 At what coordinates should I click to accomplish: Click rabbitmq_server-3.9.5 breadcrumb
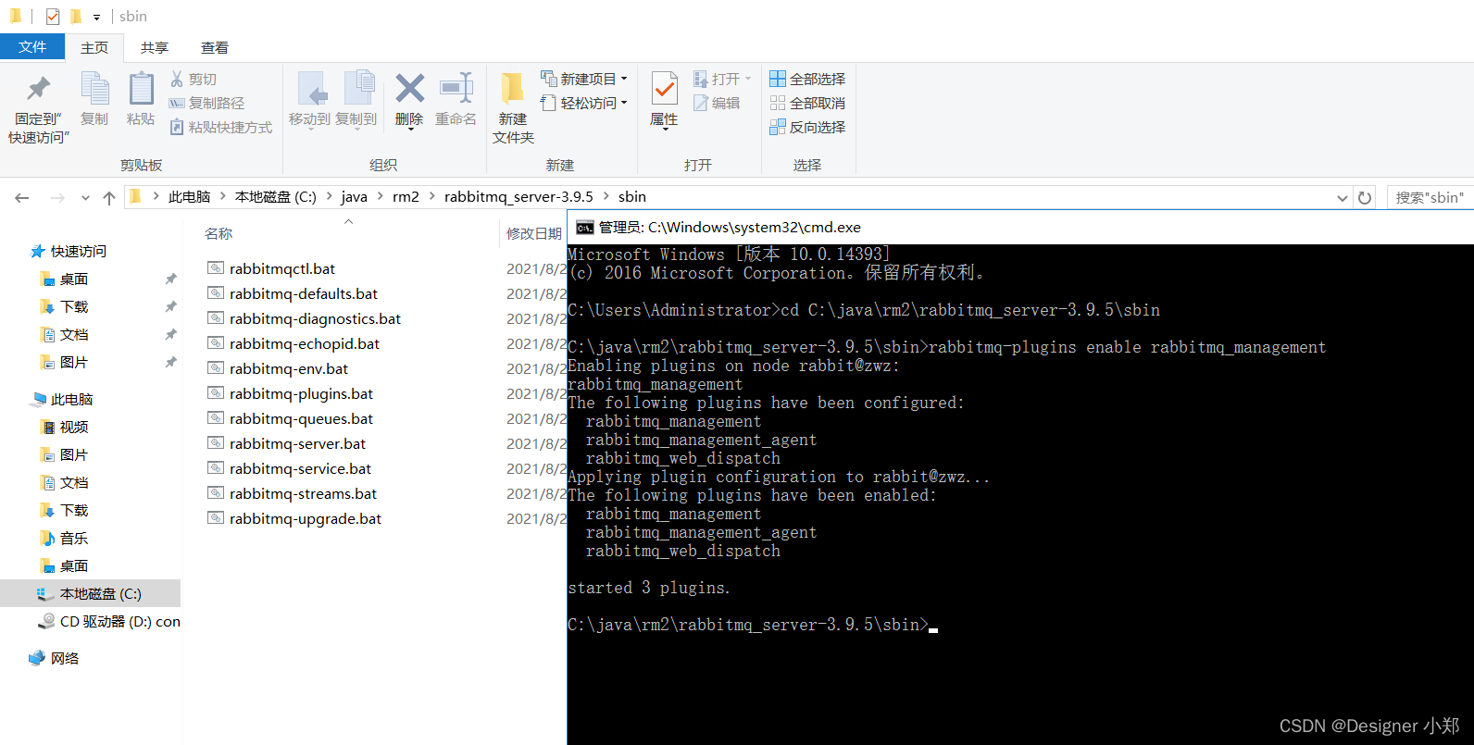[x=518, y=197]
